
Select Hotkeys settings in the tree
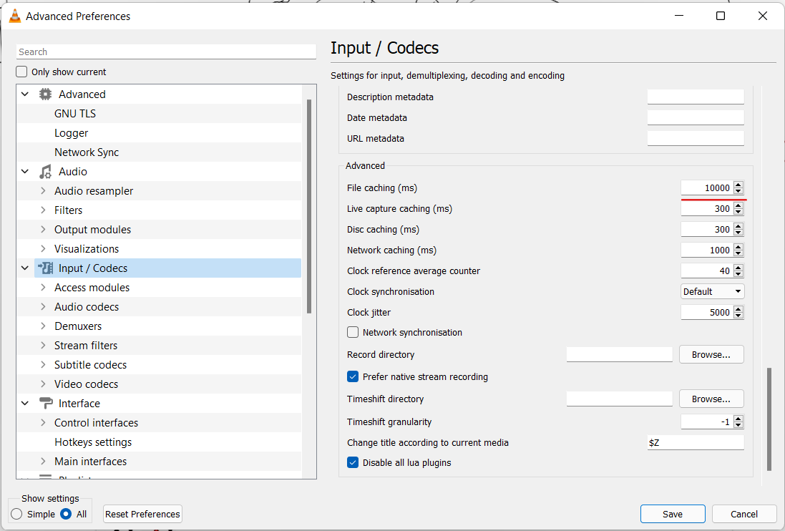(x=93, y=442)
